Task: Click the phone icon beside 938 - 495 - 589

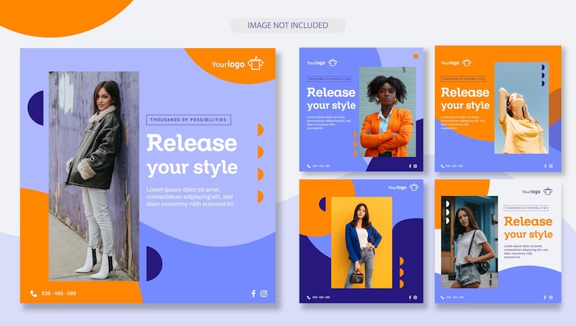Action: [33, 293]
